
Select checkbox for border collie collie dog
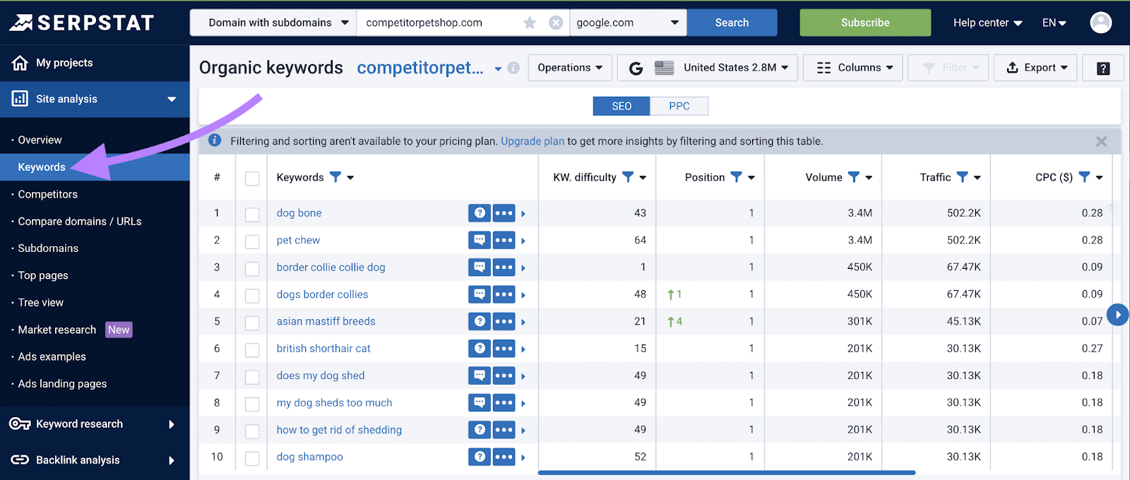coord(252,268)
